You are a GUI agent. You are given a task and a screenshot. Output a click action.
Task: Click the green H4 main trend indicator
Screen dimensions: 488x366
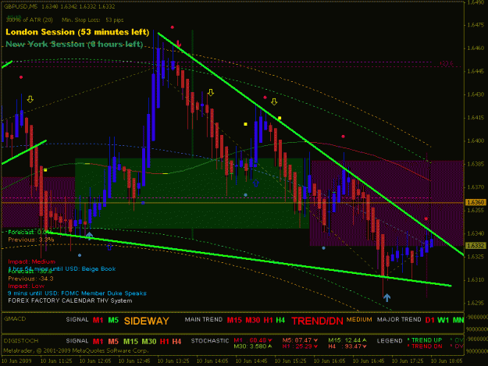(280, 320)
